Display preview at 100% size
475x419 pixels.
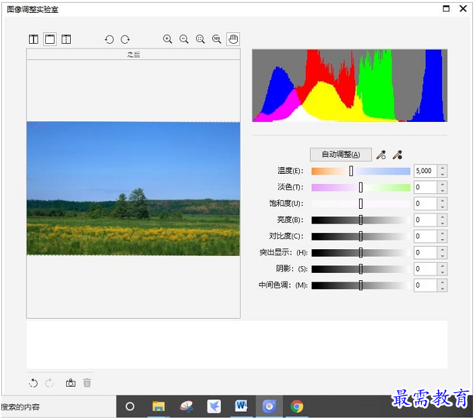(216, 39)
